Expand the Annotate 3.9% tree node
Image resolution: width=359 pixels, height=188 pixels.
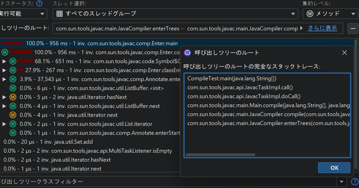[4, 79]
